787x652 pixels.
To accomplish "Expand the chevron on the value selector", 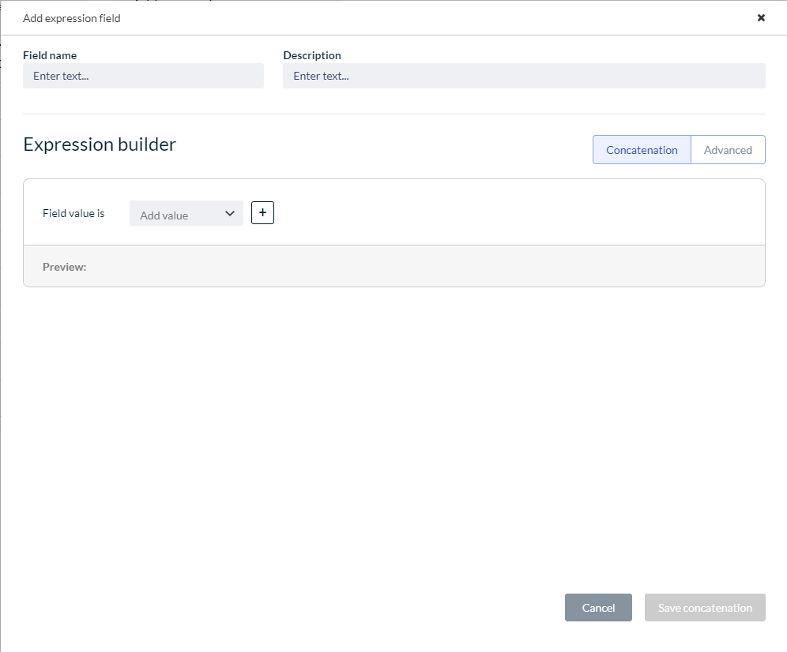I will click(x=230, y=213).
